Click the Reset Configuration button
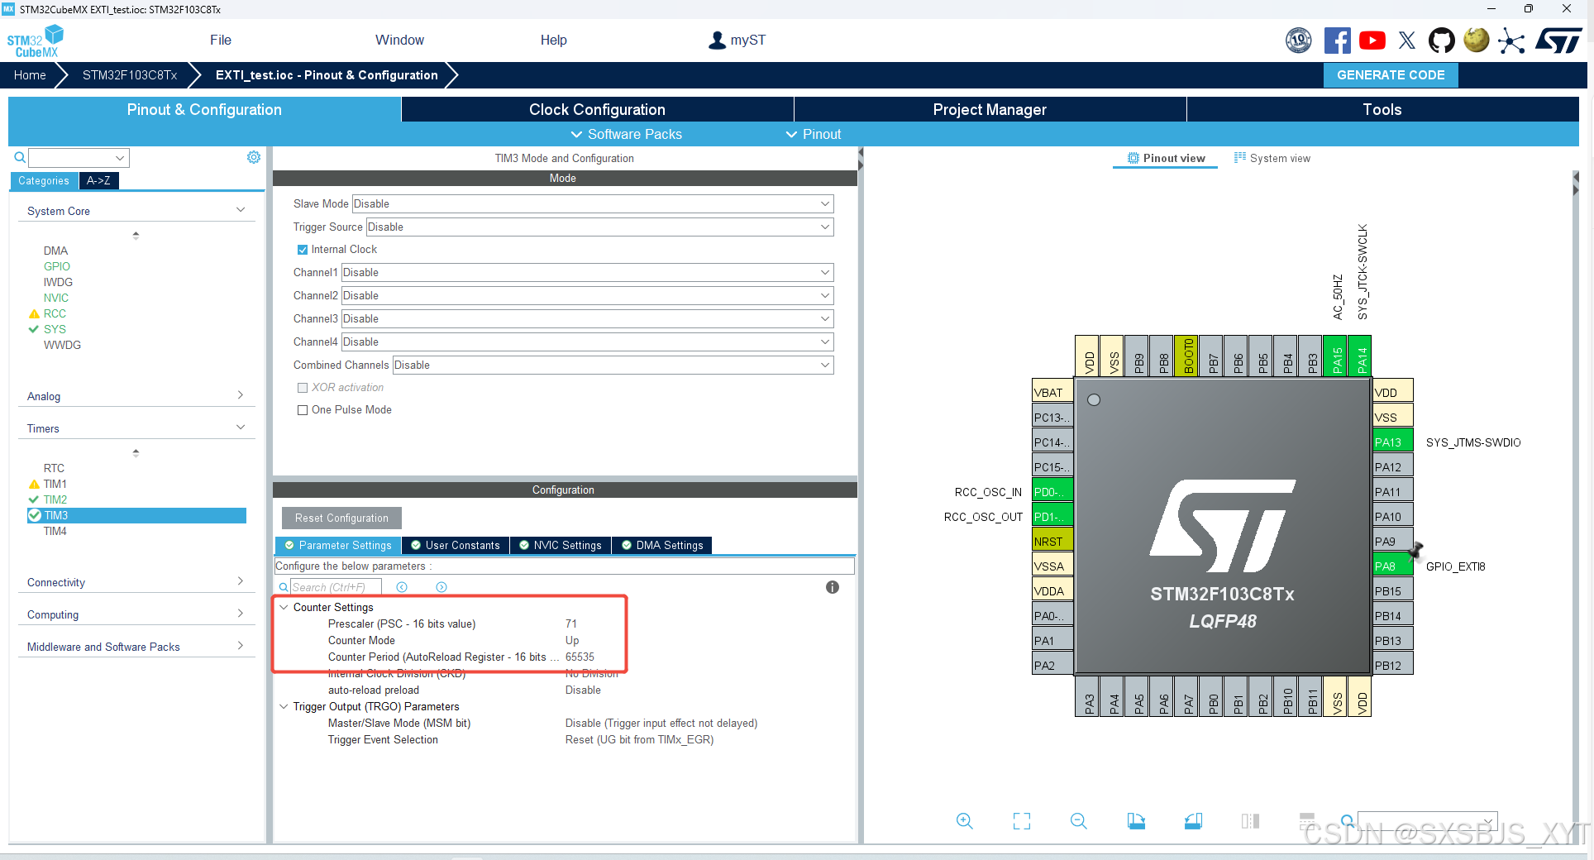 pos(341,518)
